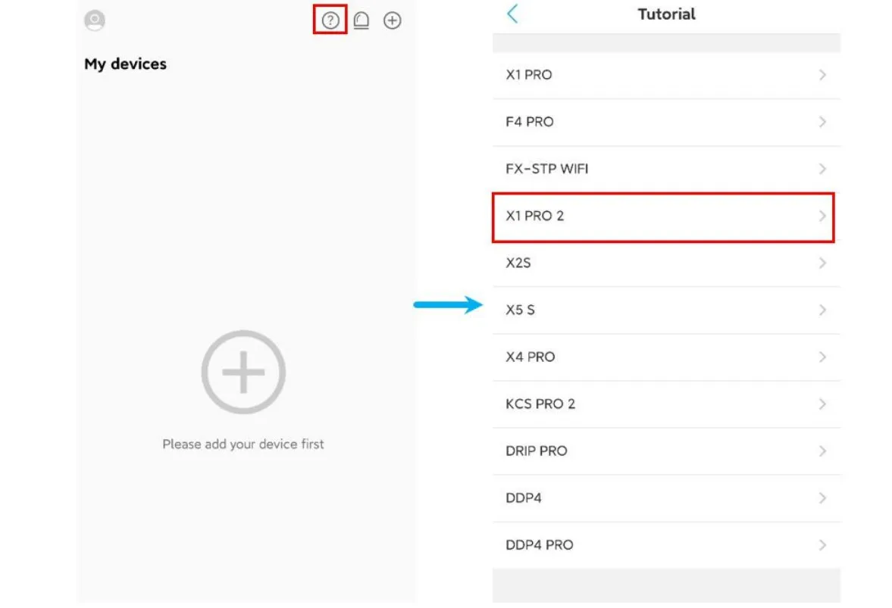Tap the "Please add your device first" text
Image resolution: width=892 pixels, height=608 pixels.
pos(243,444)
